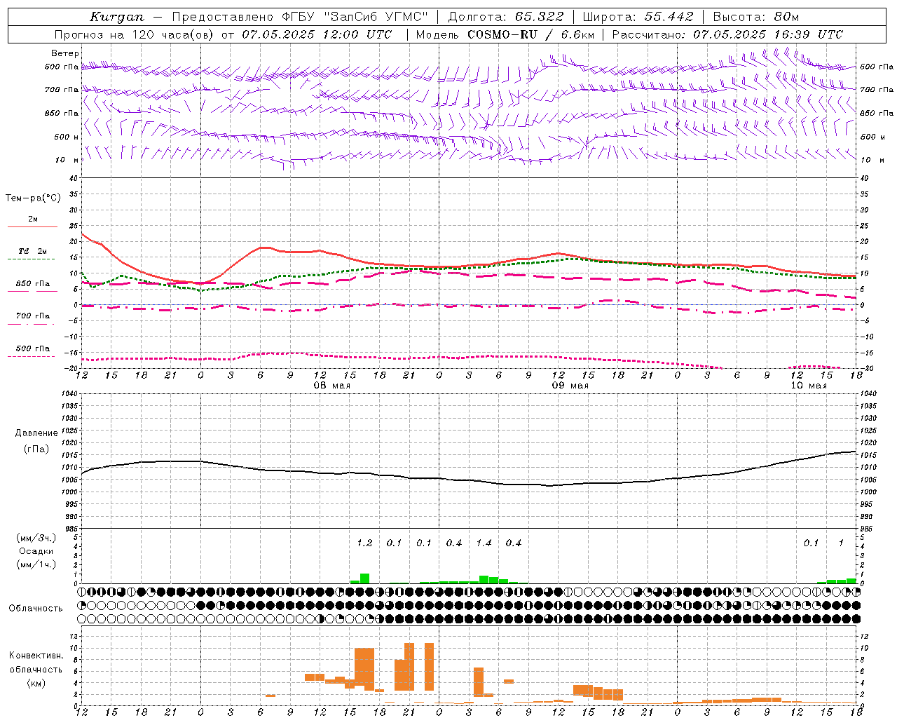This screenshot has width=897, height=718.
Task: Click the "Осадки" precipitation label
Action: point(36,551)
